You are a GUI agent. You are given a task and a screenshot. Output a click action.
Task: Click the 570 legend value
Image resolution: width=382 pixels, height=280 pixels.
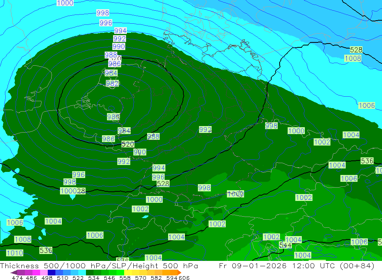pos(140,278)
